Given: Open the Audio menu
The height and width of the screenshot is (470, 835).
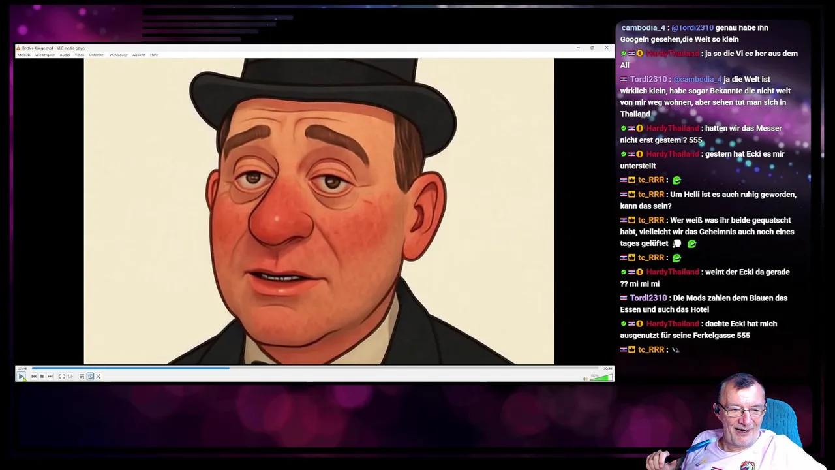Looking at the screenshot, I should [x=65, y=55].
